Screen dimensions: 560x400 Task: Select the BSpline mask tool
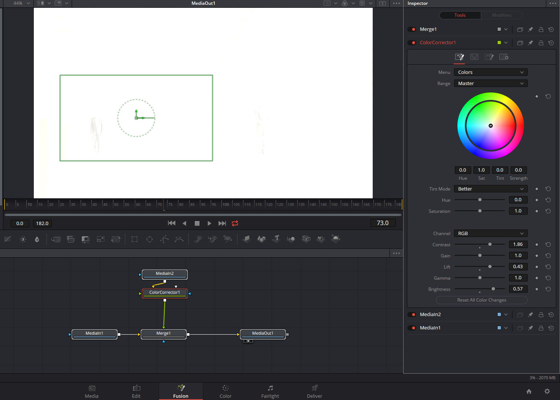click(x=179, y=239)
